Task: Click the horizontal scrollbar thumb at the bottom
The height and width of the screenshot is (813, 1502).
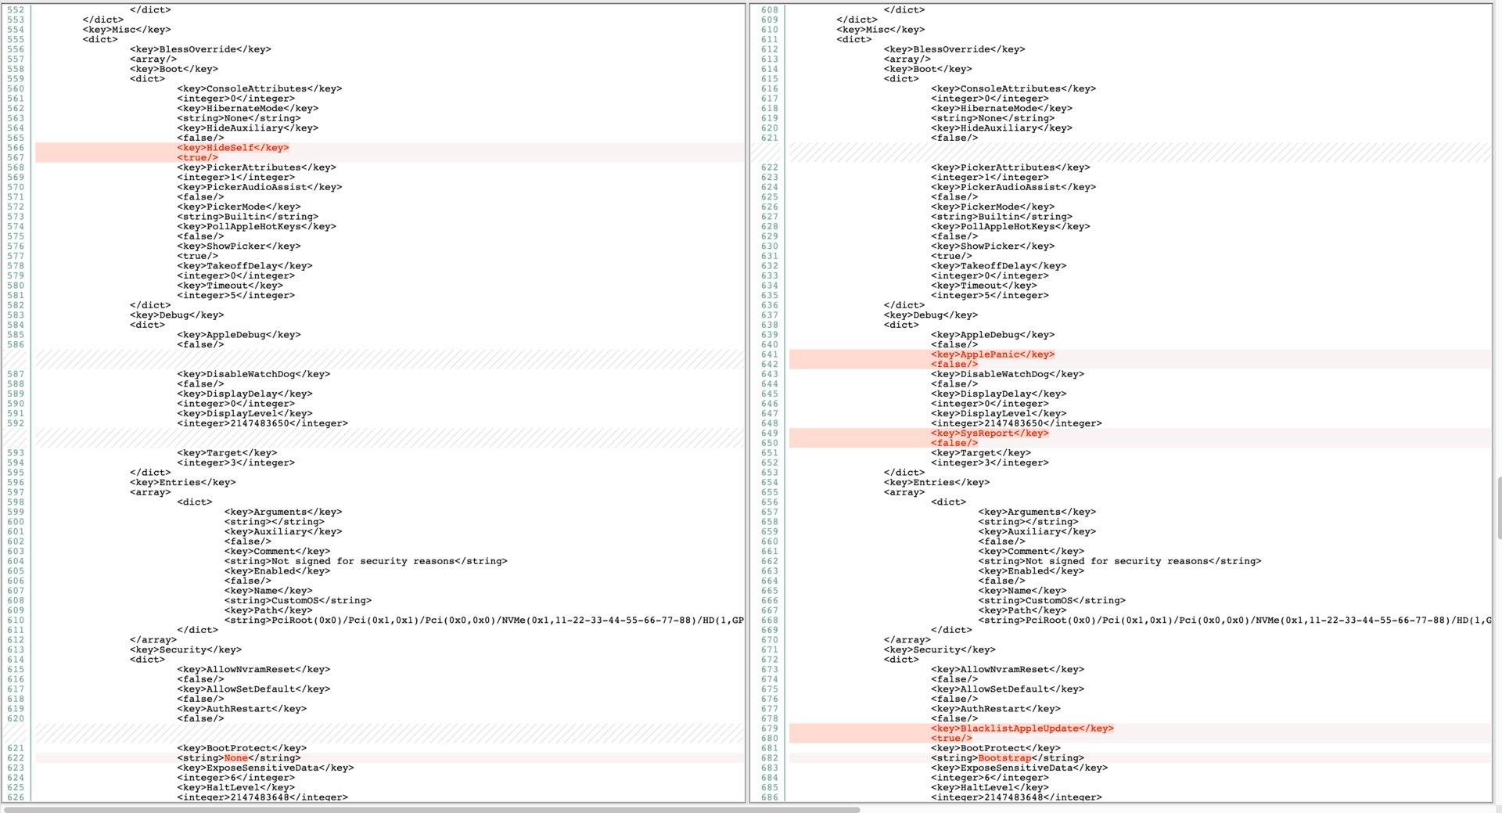Action: [x=430, y=809]
